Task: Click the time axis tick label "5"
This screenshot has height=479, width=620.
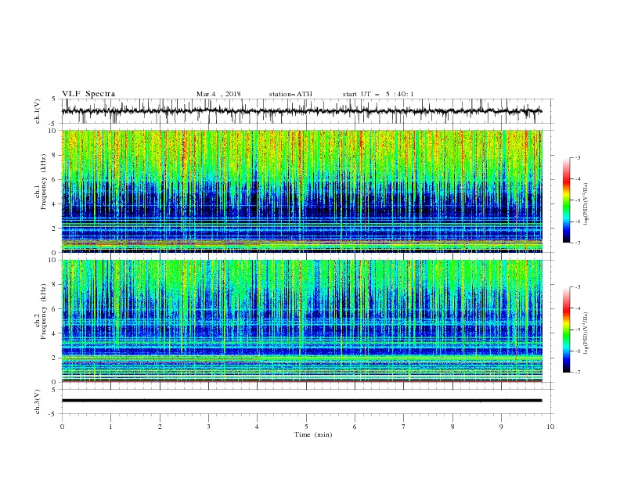Action: (x=306, y=427)
